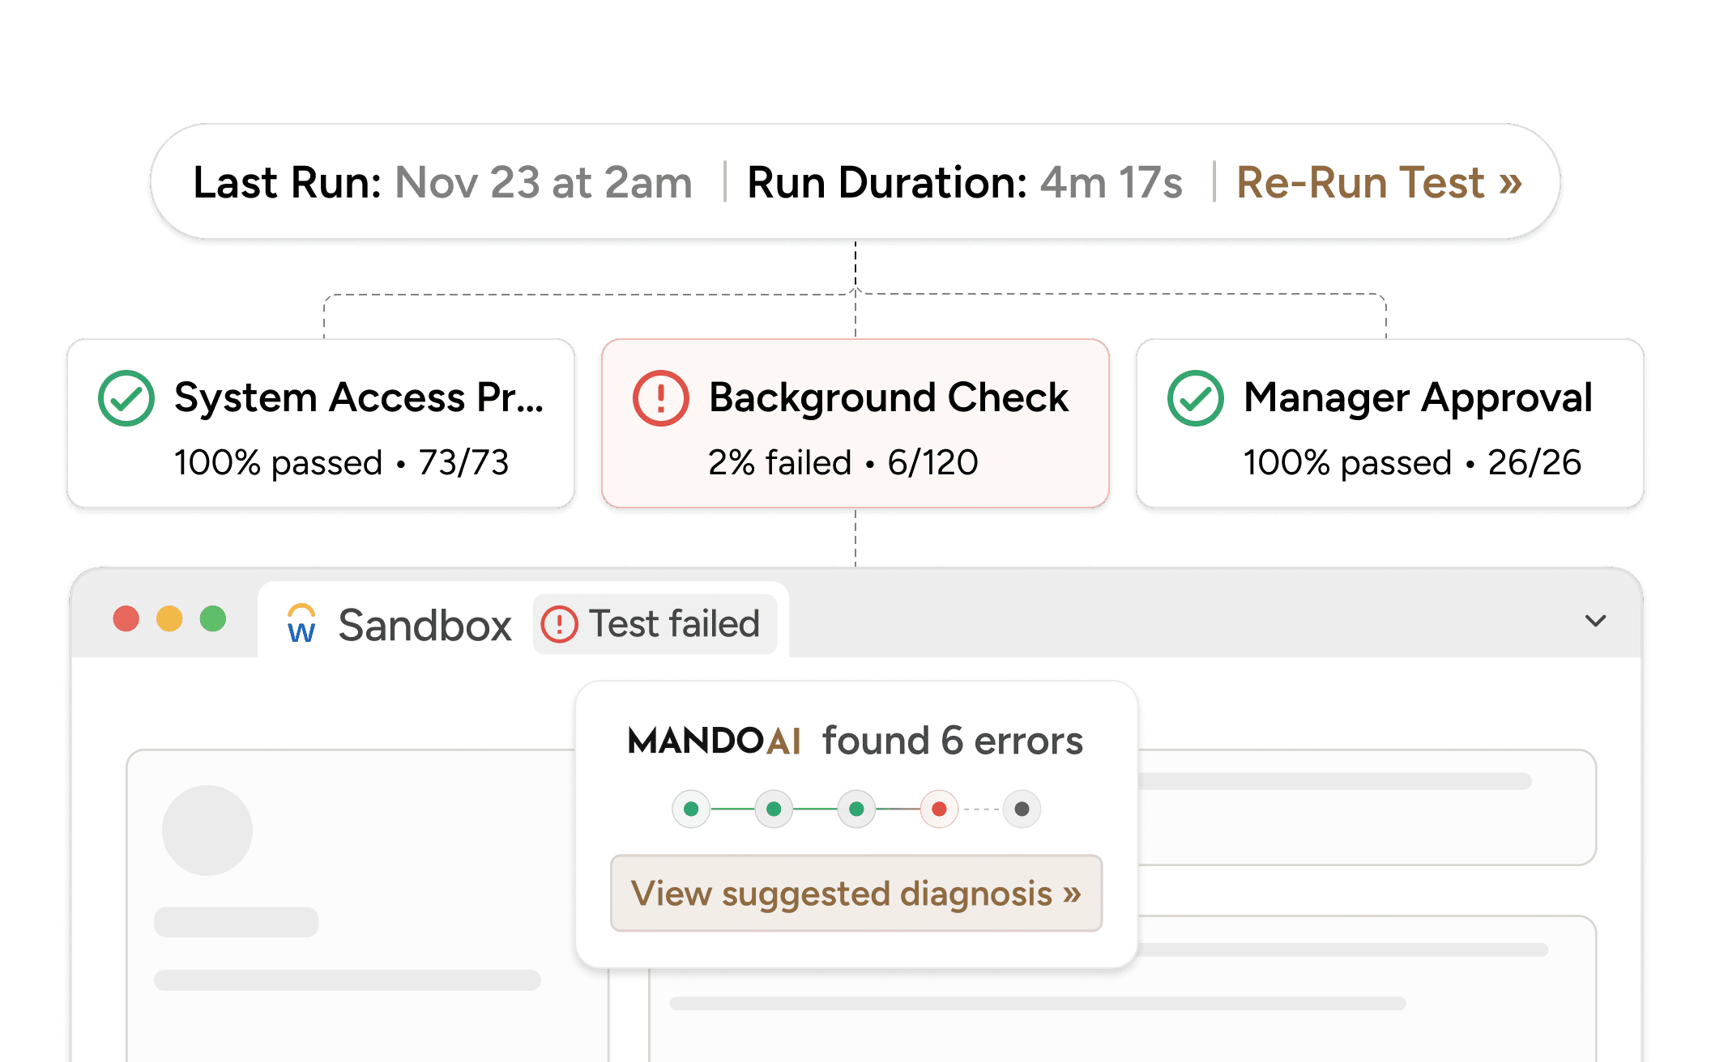Click the Background Check red alert icon
1711x1062 pixels.
pyautogui.click(x=660, y=398)
